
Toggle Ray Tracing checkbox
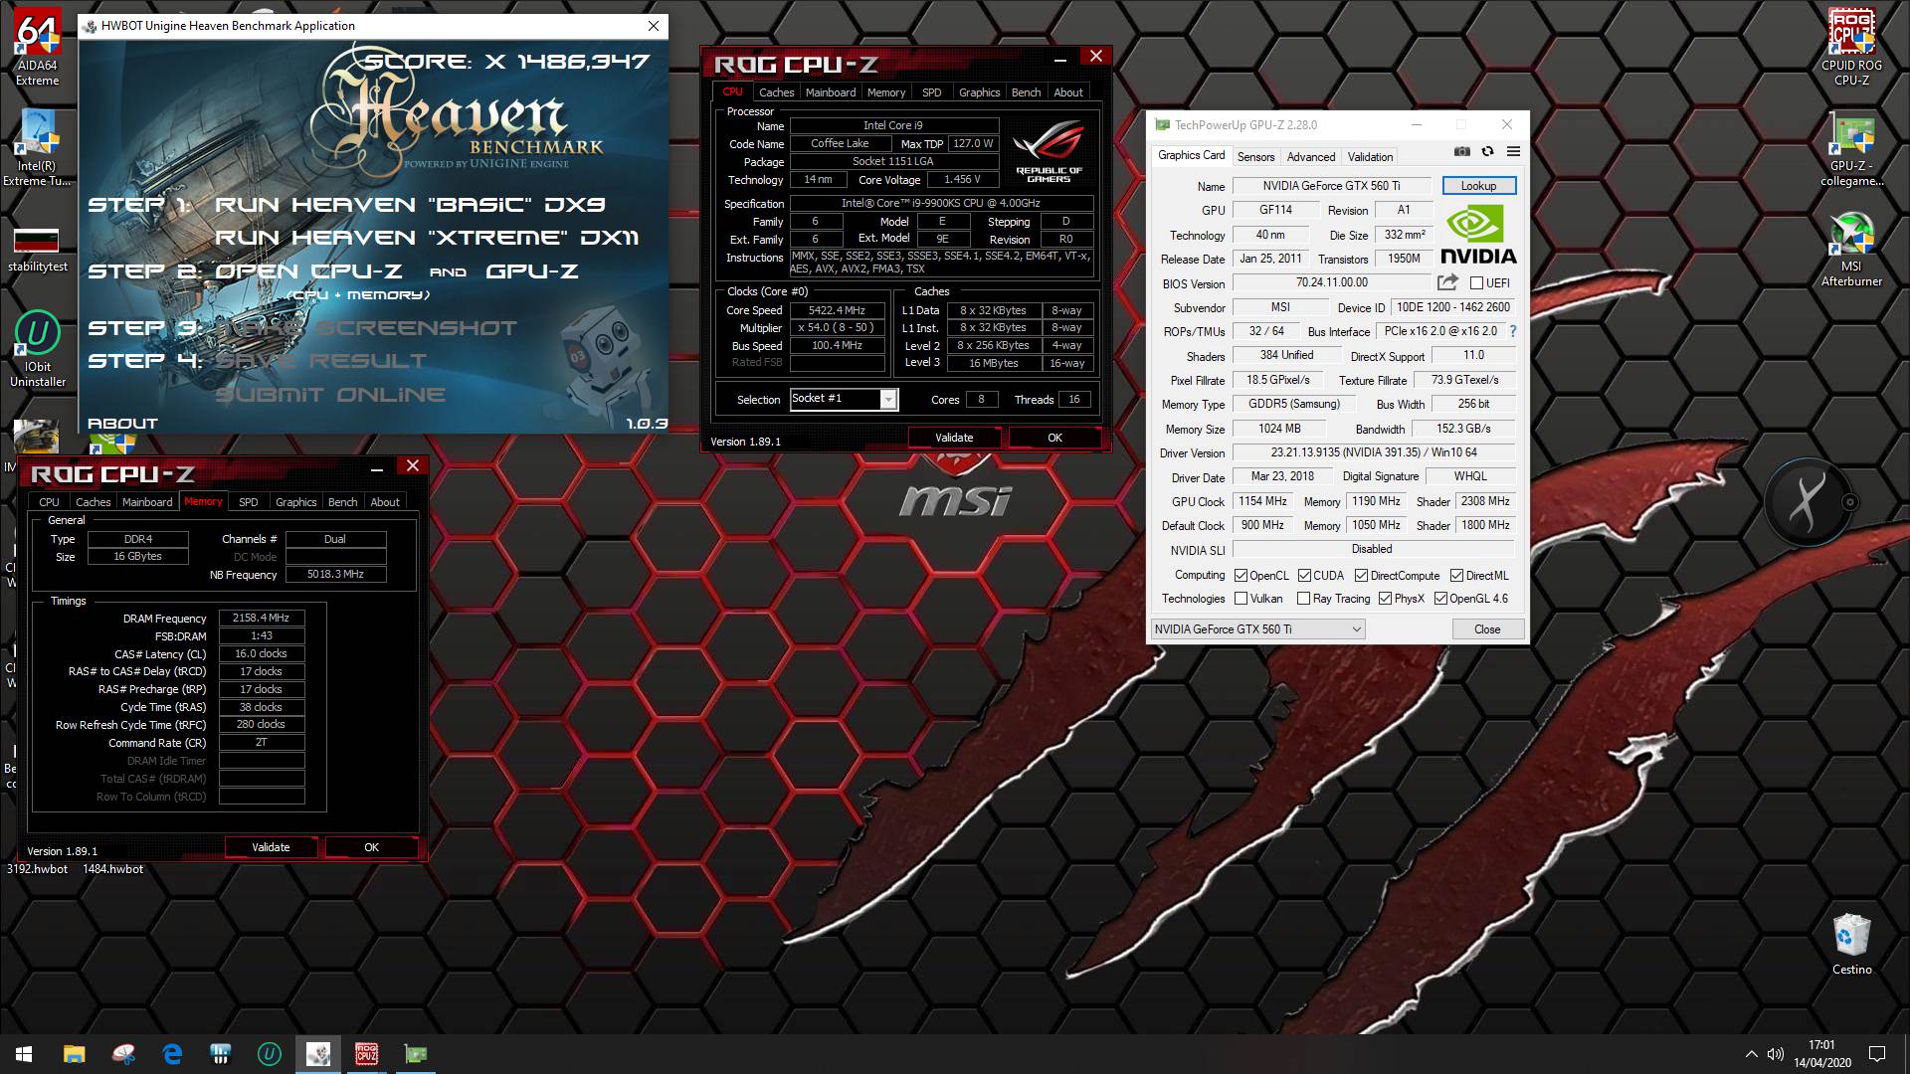pyautogui.click(x=1303, y=599)
